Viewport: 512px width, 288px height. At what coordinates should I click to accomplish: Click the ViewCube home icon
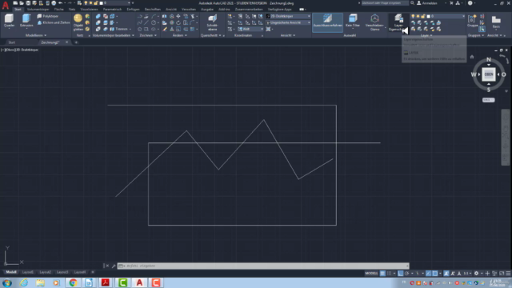[x=472, y=57]
